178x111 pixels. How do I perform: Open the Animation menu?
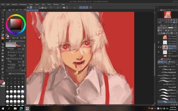point(23,4)
